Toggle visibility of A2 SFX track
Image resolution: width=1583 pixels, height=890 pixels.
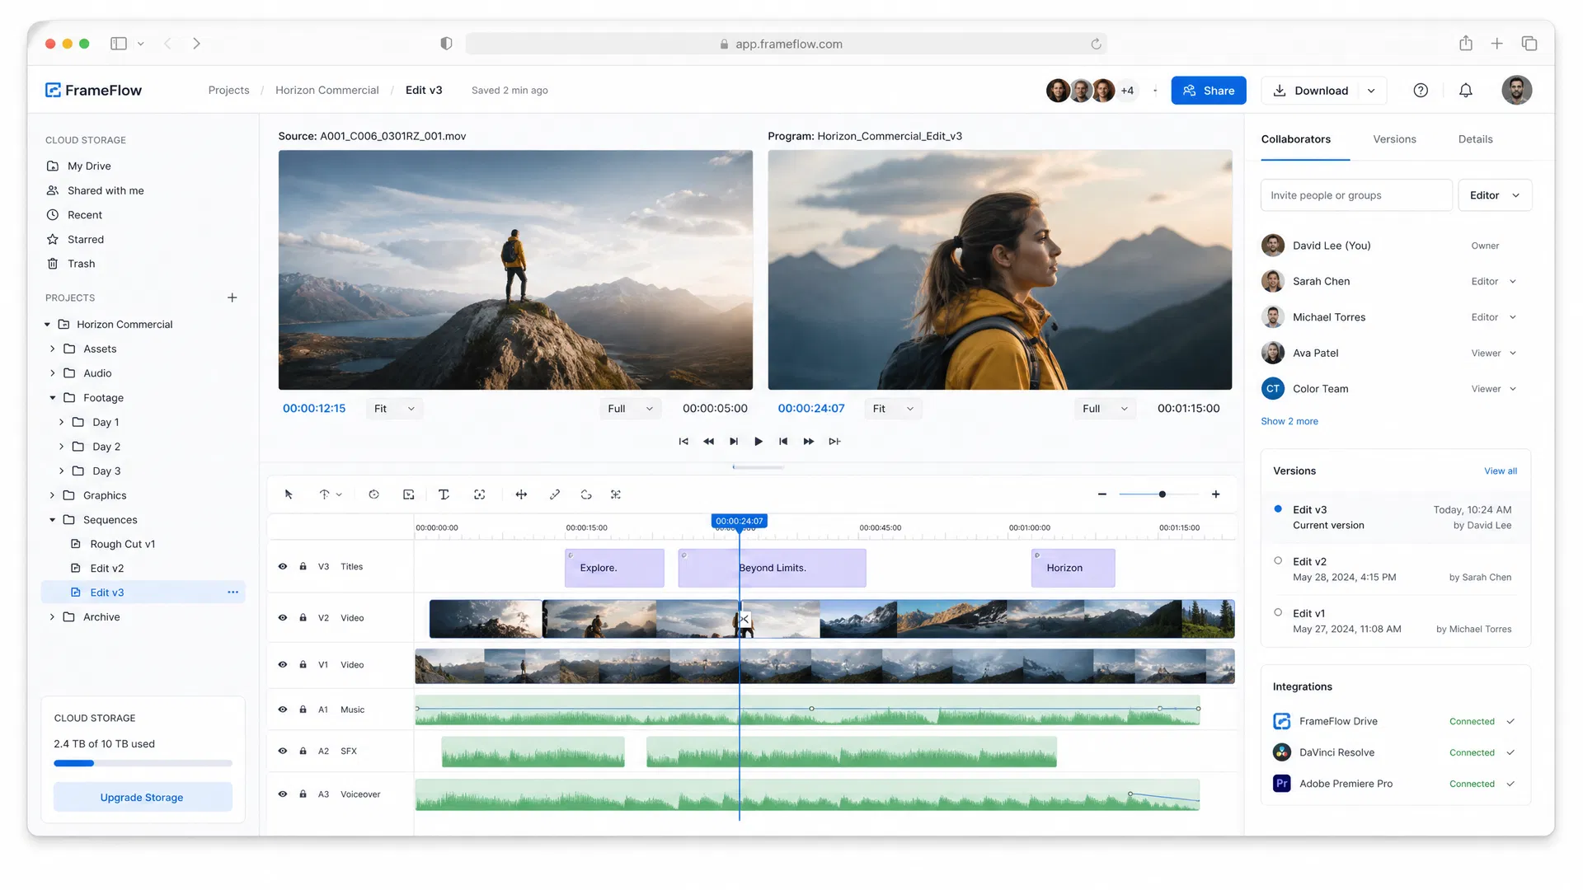coord(283,752)
